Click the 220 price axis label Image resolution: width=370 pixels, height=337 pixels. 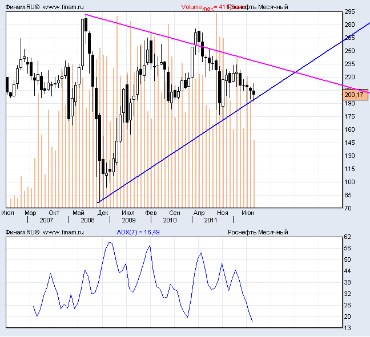pyautogui.click(x=349, y=78)
